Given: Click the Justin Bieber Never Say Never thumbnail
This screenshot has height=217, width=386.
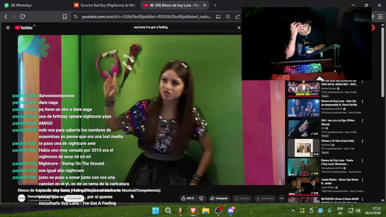Looking at the screenshot, I should (303, 187).
